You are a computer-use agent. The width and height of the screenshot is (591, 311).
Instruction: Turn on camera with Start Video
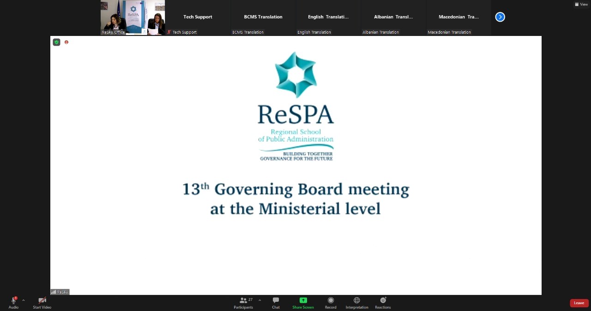tap(42, 303)
